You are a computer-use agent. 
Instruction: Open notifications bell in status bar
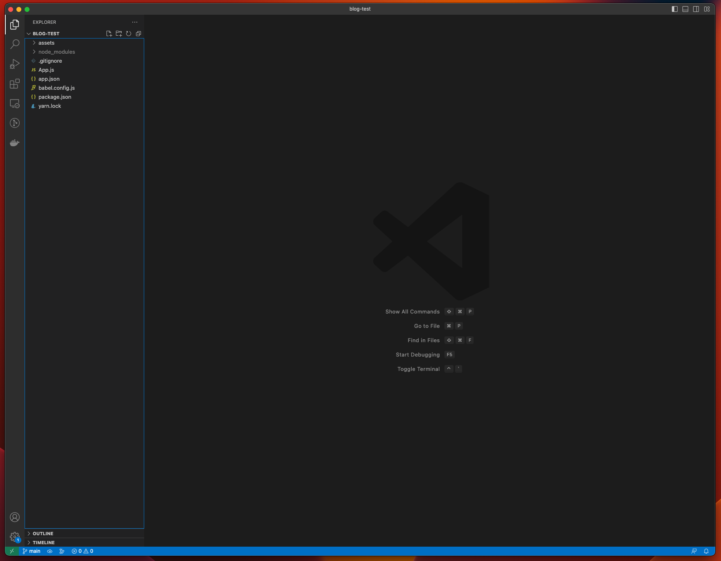click(706, 551)
